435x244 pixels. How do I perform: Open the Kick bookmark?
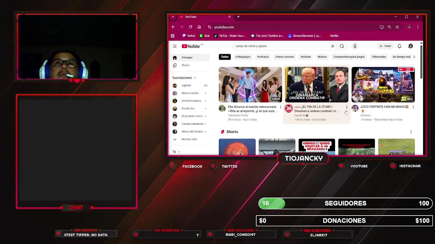205,36
